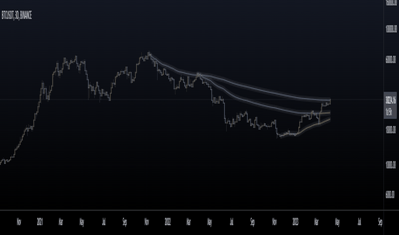Click the May label after 2022
This screenshot has height=235, width=399.
coord(209,222)
